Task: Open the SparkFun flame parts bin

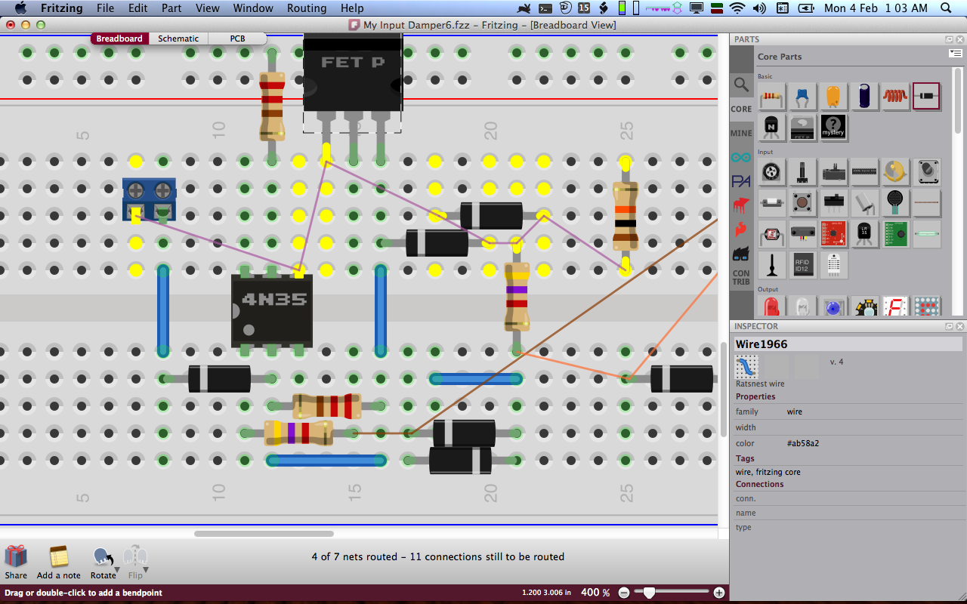Action: pos(741,229)
